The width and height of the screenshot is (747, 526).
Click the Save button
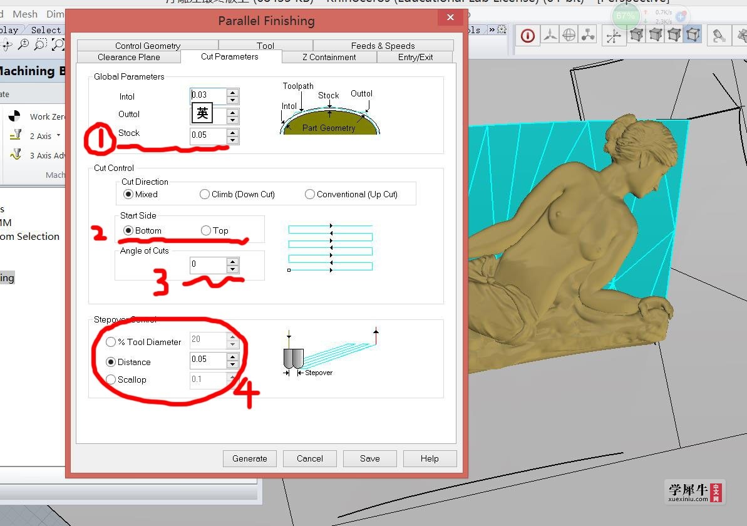[369, 458]
